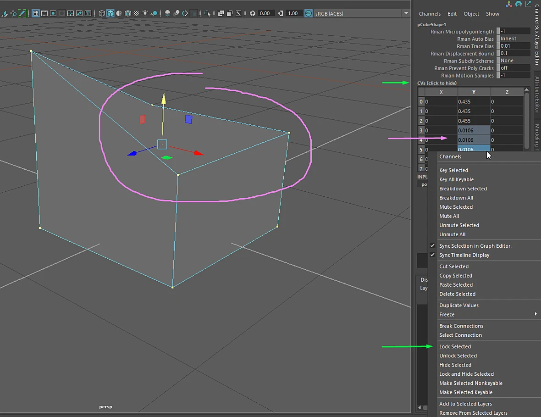Switch to Wireframe display icon
Image resolution: width=541 pixels, height=417 pixels.
coord(102,13)
